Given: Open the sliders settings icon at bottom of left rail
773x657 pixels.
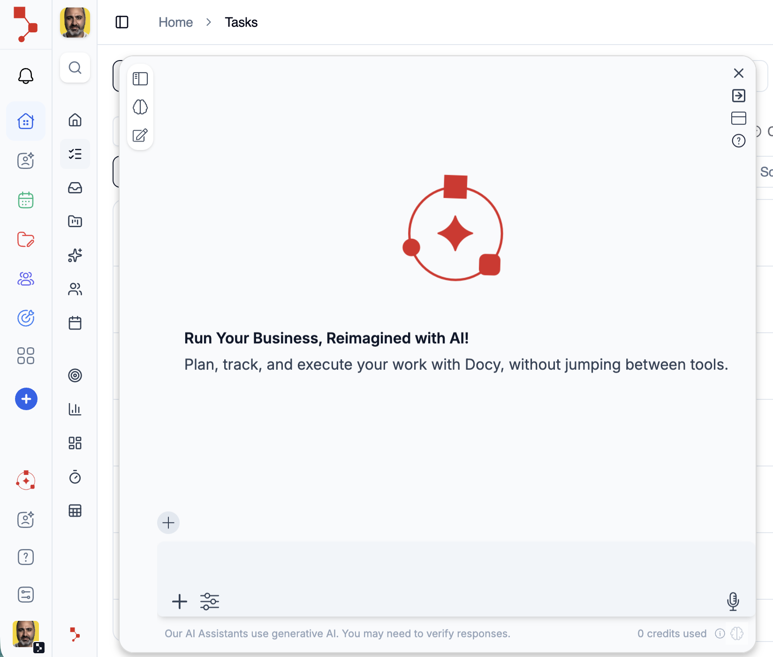Looking at the screenshot, I should (26, 595).
